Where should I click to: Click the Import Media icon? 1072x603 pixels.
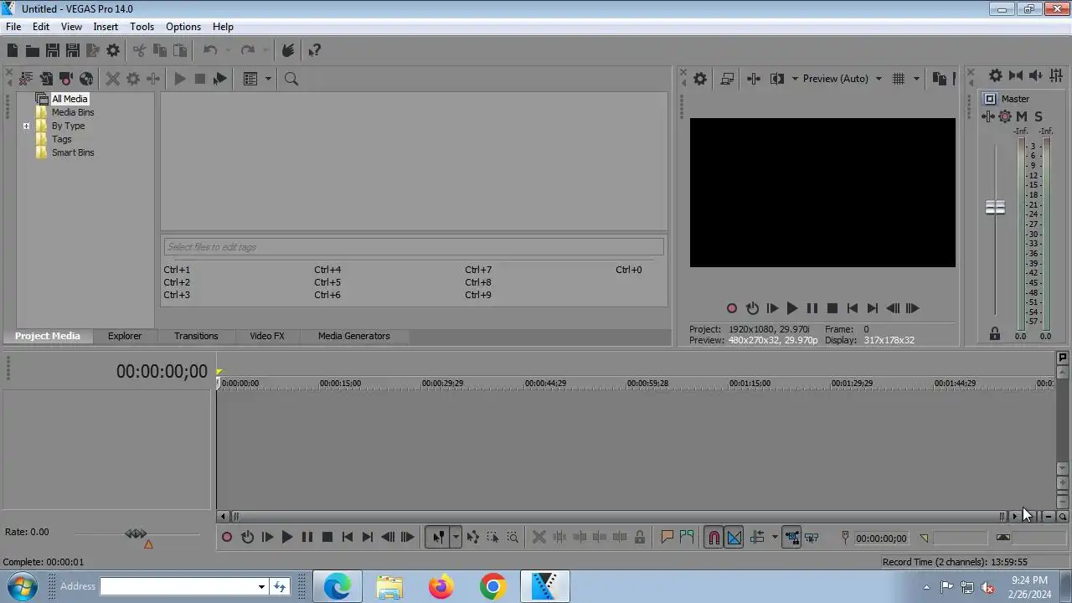(x=46, y=79)
